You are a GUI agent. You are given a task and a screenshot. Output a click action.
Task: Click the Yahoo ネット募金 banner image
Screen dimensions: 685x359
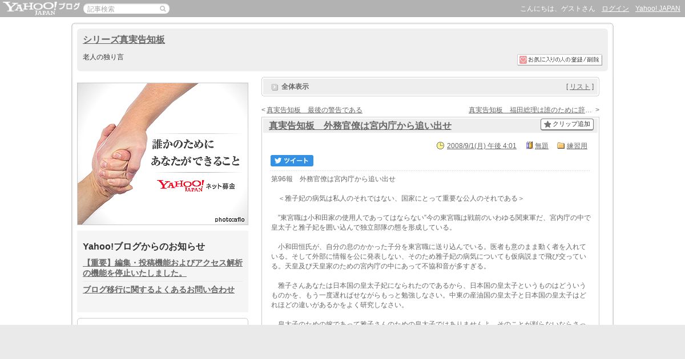pyautogui.click(x=163, y=154)
